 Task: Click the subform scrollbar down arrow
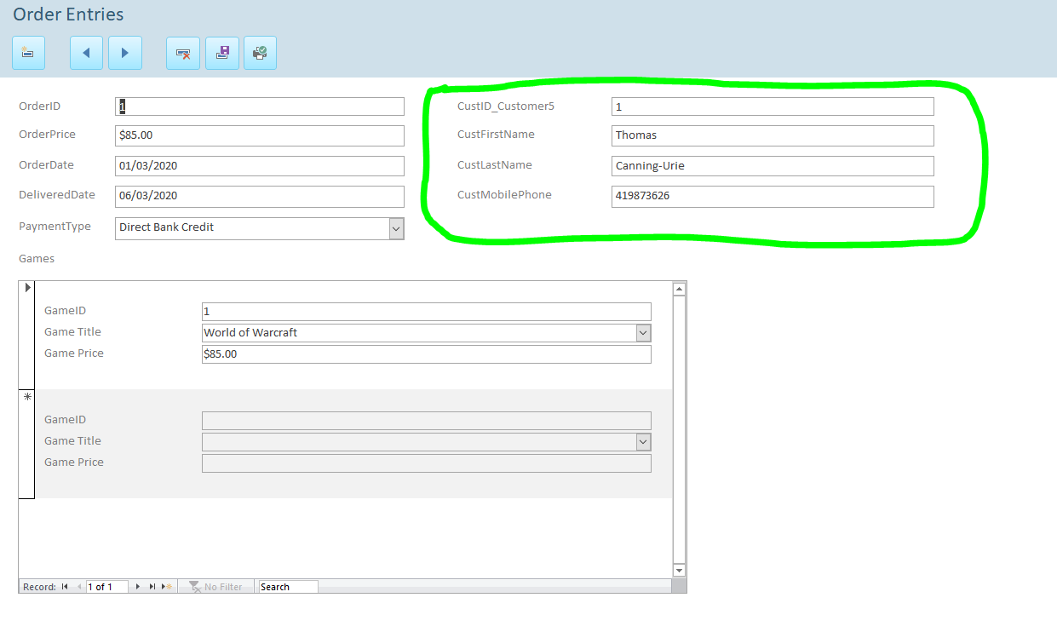point(679,570)
